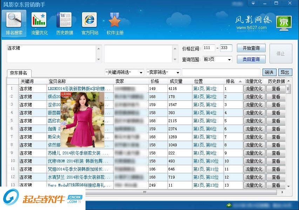Click the 筛选 filter button

[x=269, y=72]
